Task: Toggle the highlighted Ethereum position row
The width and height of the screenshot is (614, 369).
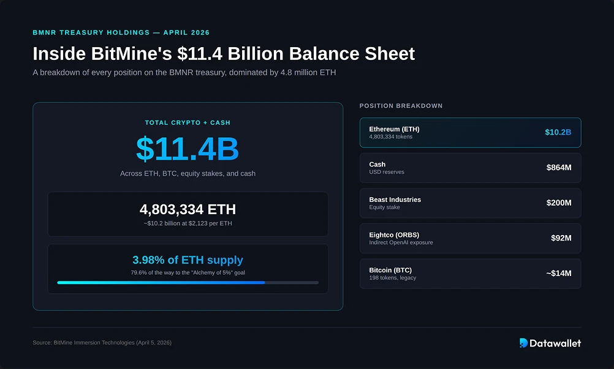Action: click(x=470, y=133)
